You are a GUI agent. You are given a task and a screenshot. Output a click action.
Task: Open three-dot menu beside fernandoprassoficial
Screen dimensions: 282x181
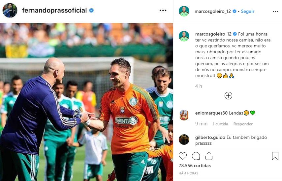tap(163, 11)
